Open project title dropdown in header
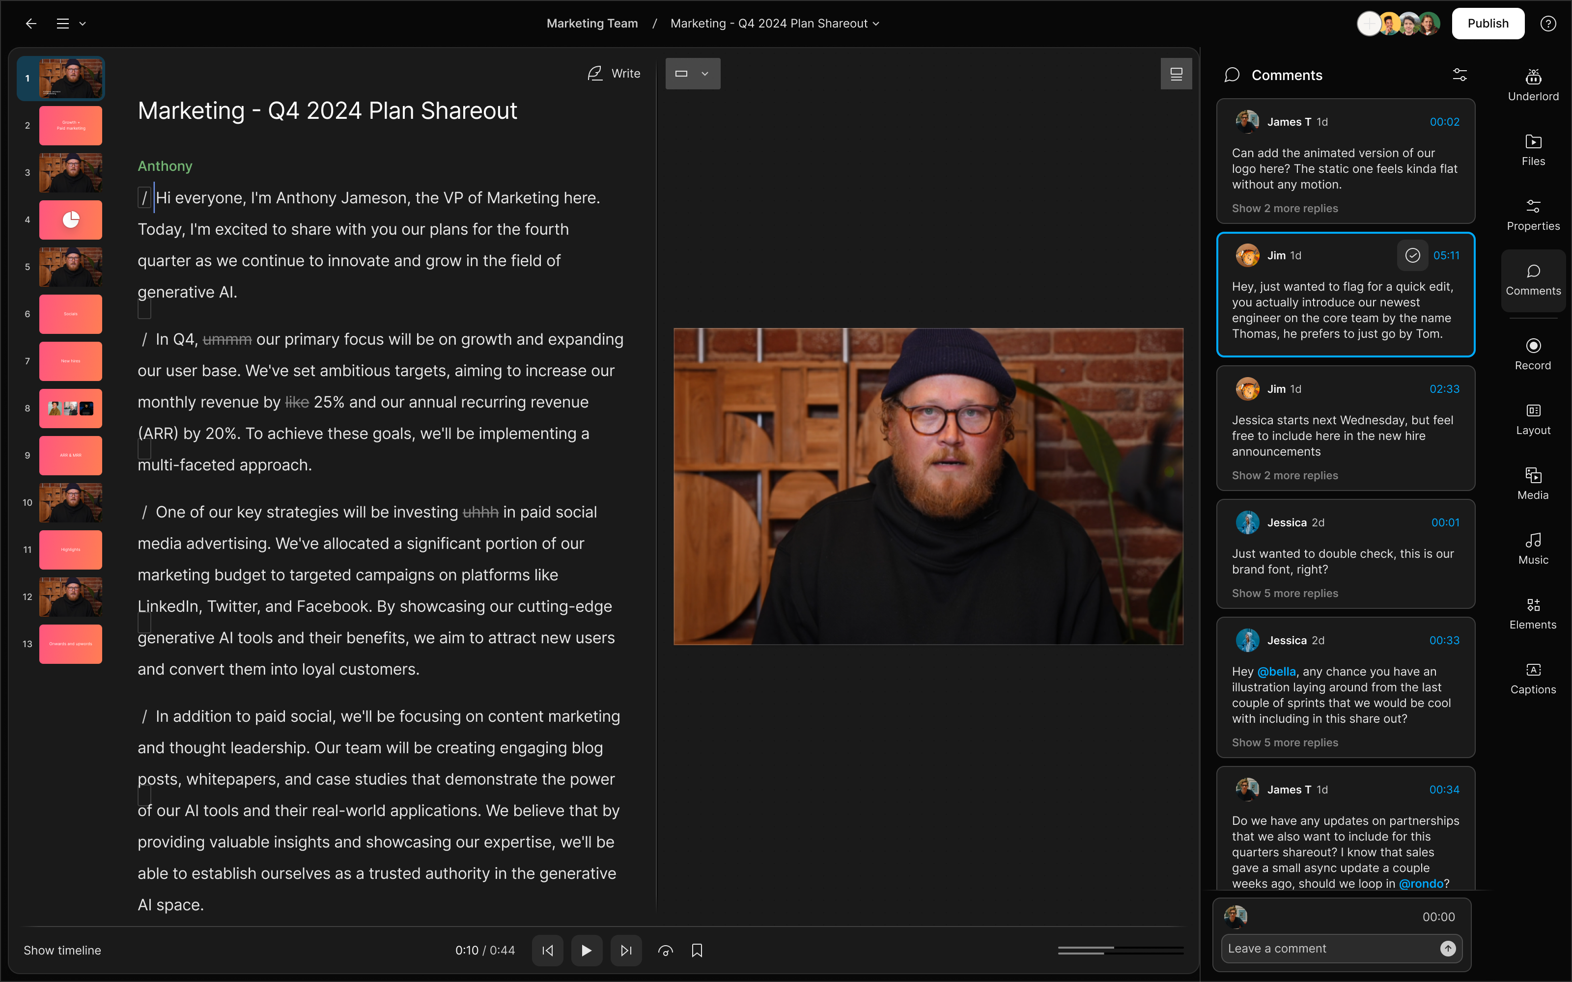The width and height of the screenshot is (1572, 982). (774, 24)
